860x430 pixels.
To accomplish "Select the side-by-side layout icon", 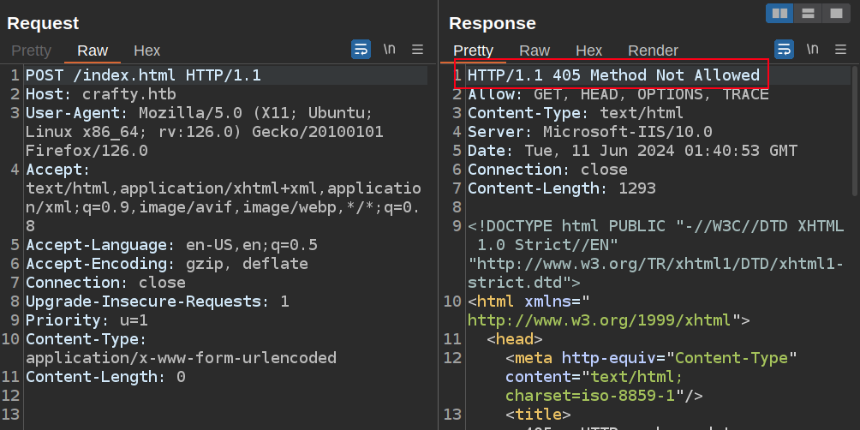I will (x=779, y=14).
